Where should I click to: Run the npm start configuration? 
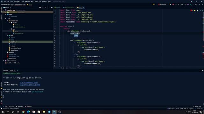point(170,5)
